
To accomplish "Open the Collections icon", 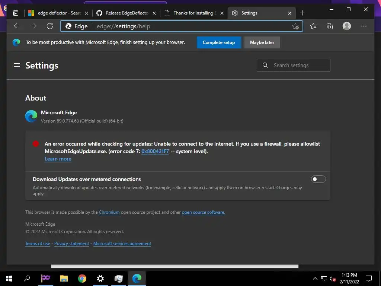I will click(x=330, y=26).
